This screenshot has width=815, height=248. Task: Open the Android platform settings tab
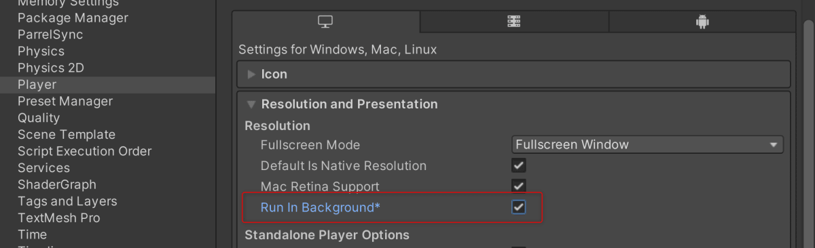tap(702, 22)
